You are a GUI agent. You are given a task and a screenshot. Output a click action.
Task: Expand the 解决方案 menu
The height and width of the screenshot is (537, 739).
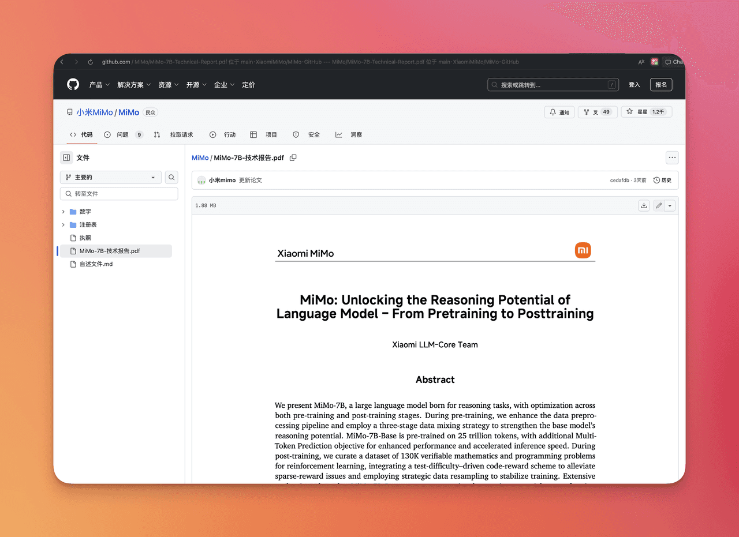134,85
